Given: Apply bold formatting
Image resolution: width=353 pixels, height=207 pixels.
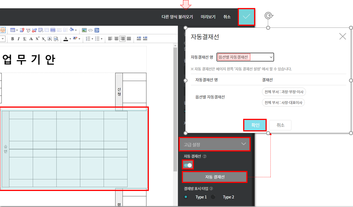Looking at the screenshot, I should (x=12, y=39).
